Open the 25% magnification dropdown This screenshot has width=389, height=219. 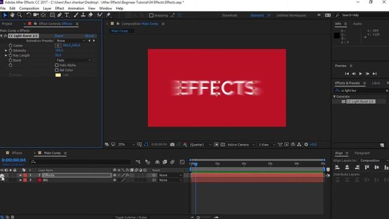(x=126, y=144)
